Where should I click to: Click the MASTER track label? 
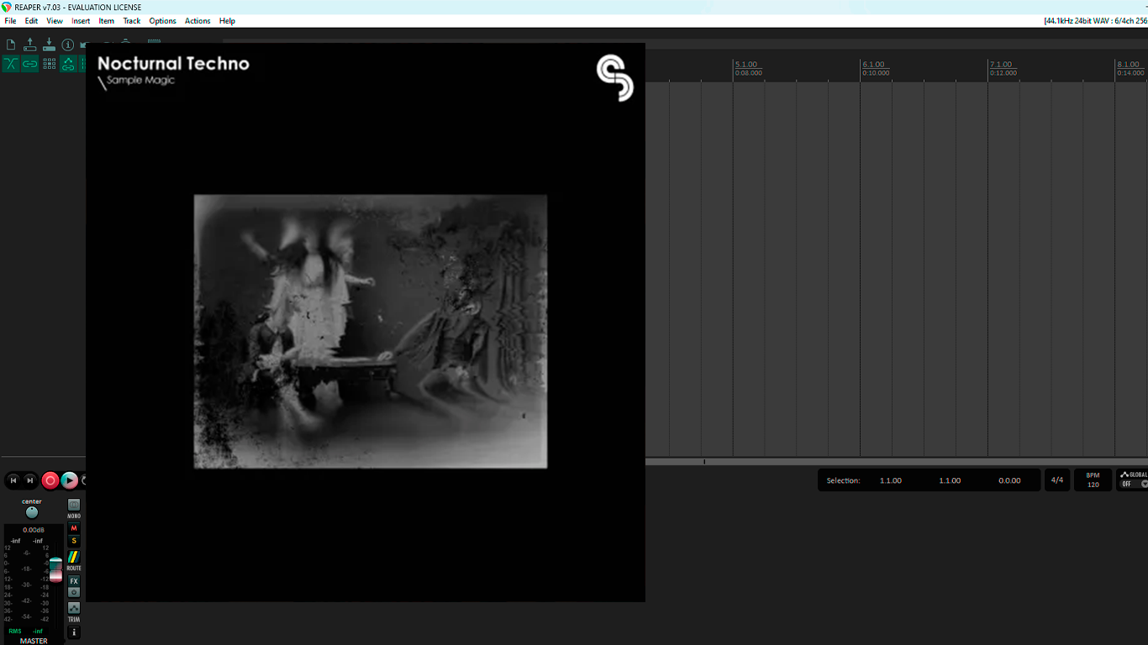click(34, 641)
